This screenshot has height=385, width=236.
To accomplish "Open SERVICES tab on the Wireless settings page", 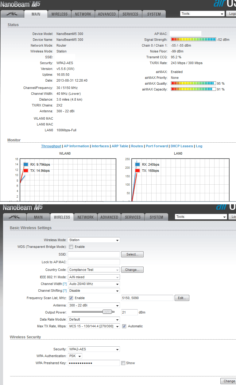I will pyautogui.click(x=133, y=217).
